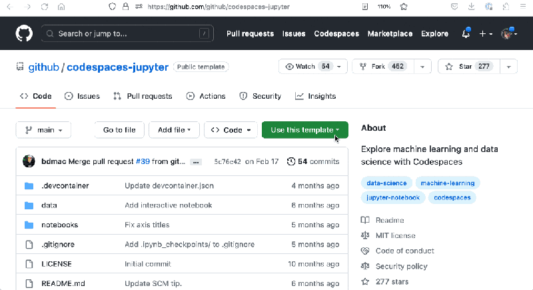The height and width of the screenshot is (290, 533).
Task: Open commit hash 5c76e42
Action: pos(227,161)
